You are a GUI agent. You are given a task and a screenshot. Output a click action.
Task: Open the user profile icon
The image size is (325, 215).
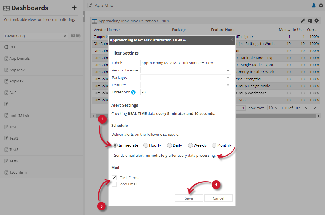pos(314,5)
